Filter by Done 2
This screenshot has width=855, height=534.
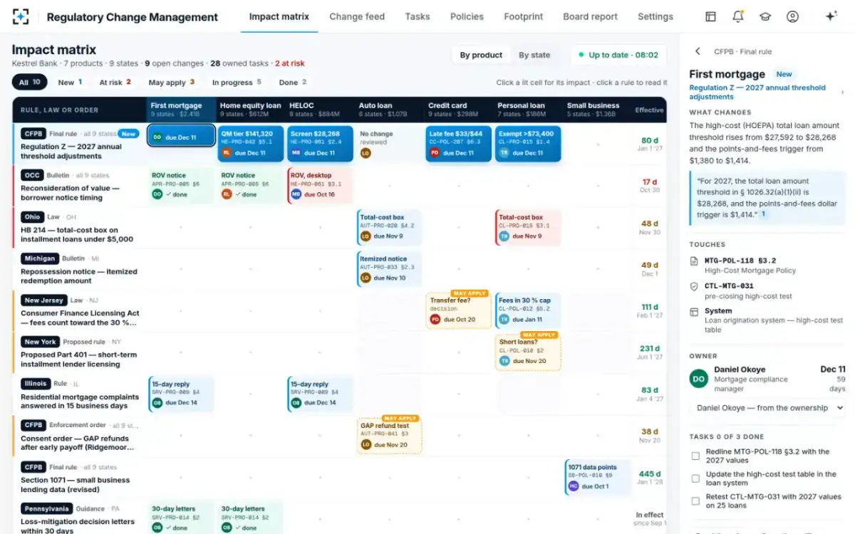[293, 83]
